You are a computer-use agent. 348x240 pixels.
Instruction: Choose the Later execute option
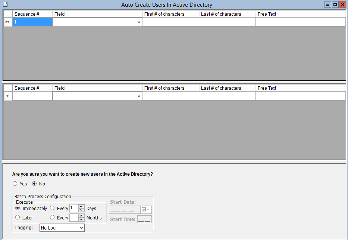pos(18,218)
